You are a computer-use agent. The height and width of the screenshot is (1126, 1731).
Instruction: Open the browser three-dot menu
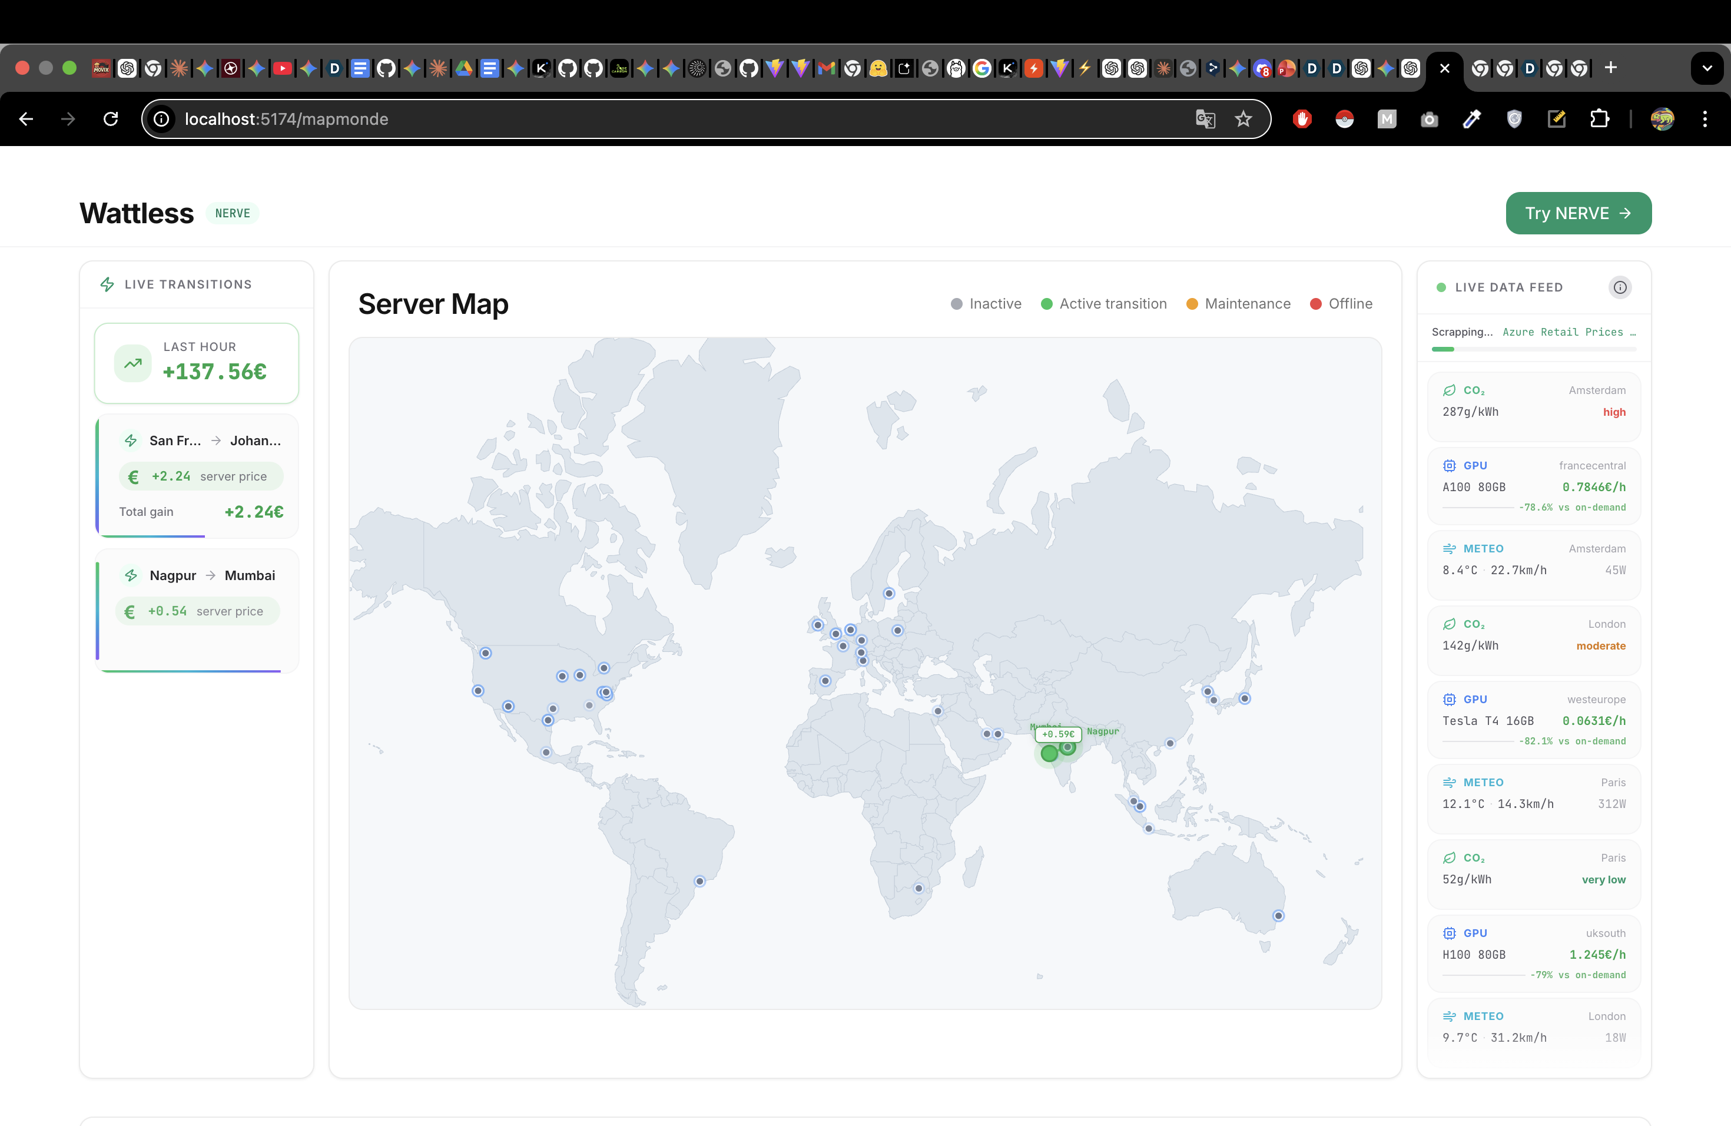[1705, 118]
